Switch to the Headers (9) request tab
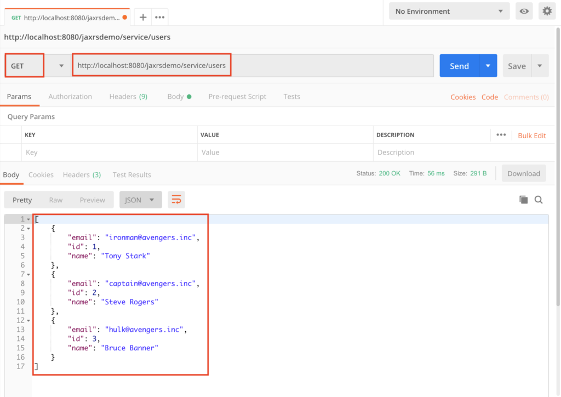The image size is (561, 397). (128, 97)
